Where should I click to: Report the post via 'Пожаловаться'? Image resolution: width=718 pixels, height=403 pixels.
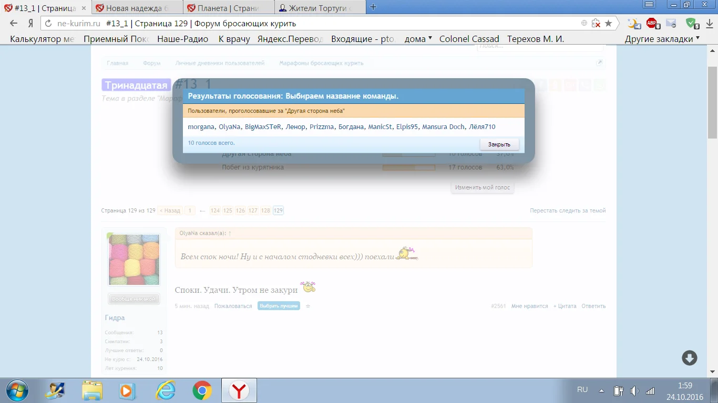233,306
